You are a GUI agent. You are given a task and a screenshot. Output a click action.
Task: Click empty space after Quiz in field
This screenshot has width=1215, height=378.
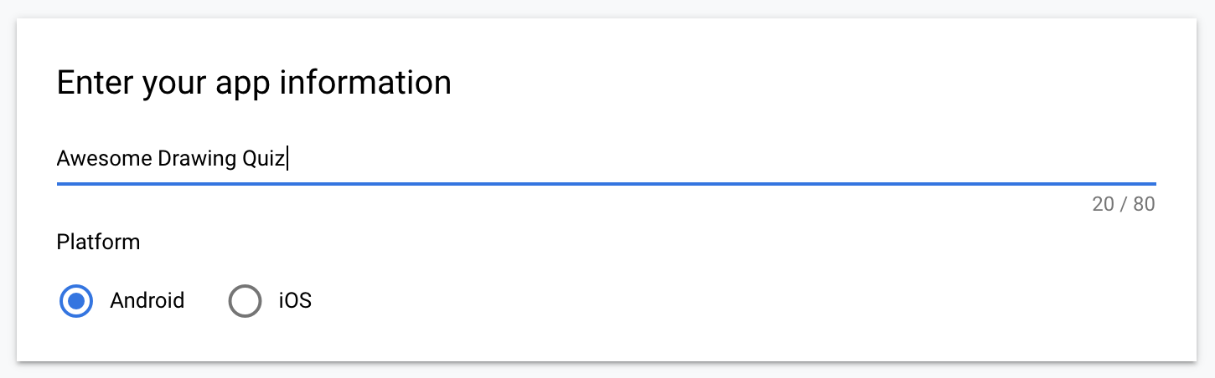[670, 159]
